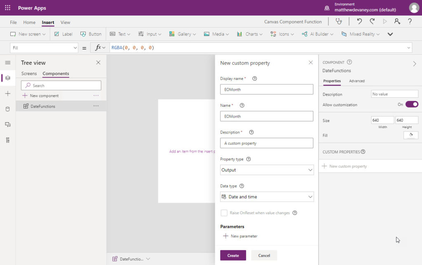Open the Share user icon
The height and width of the screenshot is (265, 422).
[x=397, y=21]
